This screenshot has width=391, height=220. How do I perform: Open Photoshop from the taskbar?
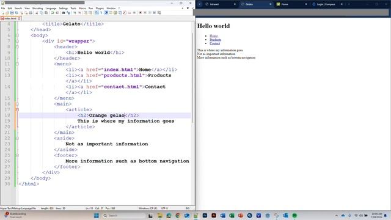pos(205,216)
